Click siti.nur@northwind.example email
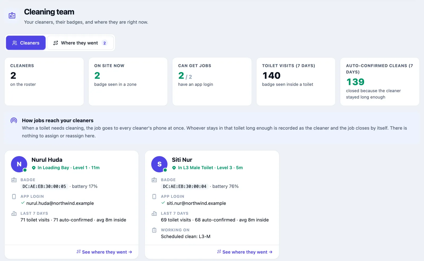This screenshot has height=261, width=424. [196, 203]
